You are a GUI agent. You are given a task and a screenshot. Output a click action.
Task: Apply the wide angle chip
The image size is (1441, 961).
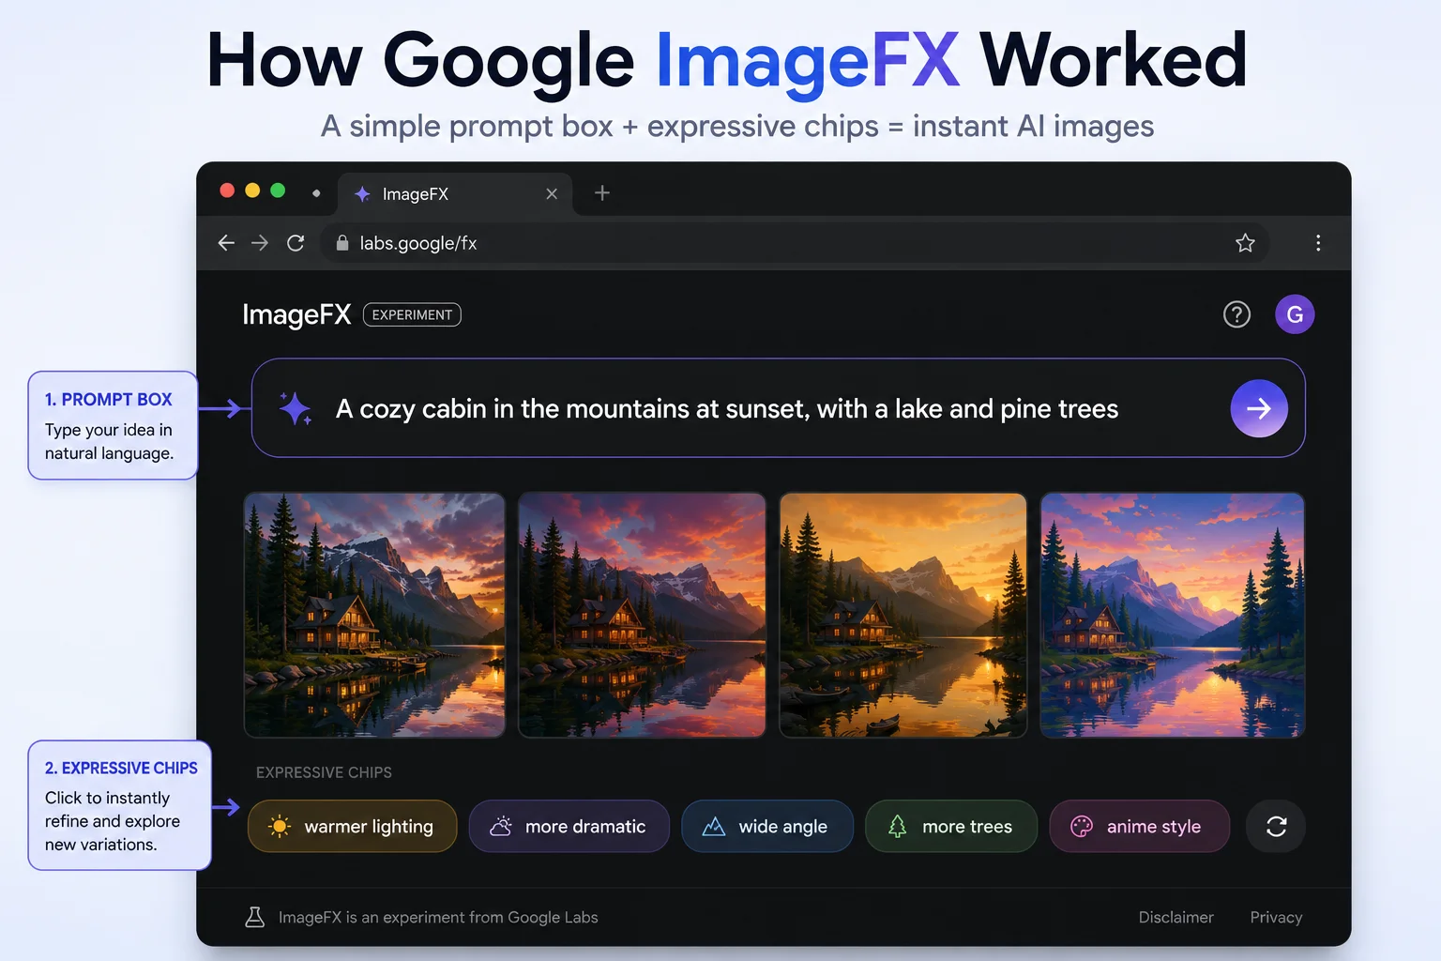coord(767,826)
